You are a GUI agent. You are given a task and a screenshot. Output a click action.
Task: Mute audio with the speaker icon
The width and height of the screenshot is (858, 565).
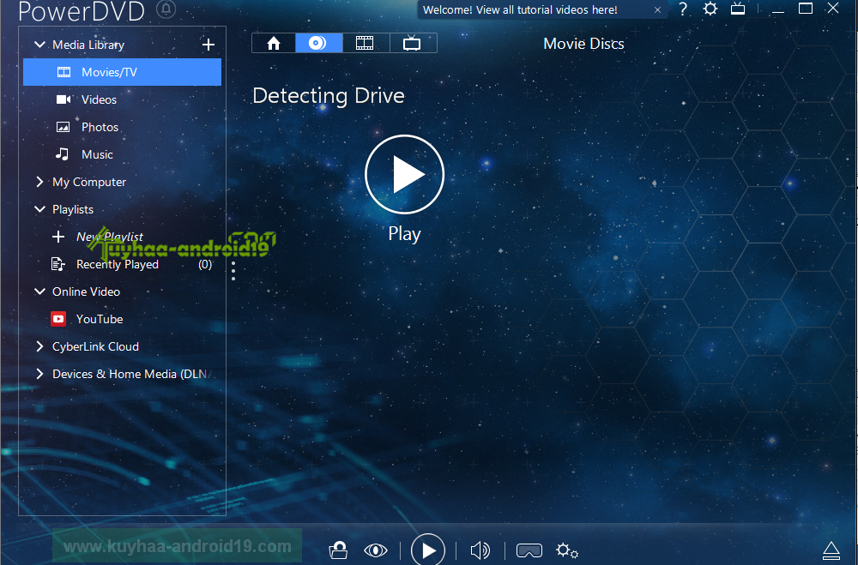[480, 550]
